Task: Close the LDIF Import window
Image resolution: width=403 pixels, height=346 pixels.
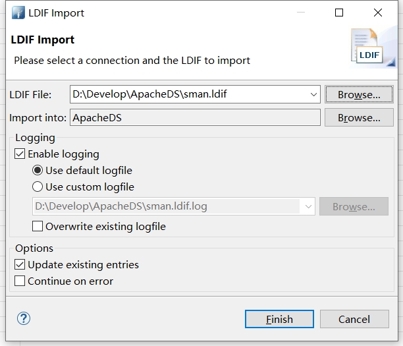Action: [377, 13]
